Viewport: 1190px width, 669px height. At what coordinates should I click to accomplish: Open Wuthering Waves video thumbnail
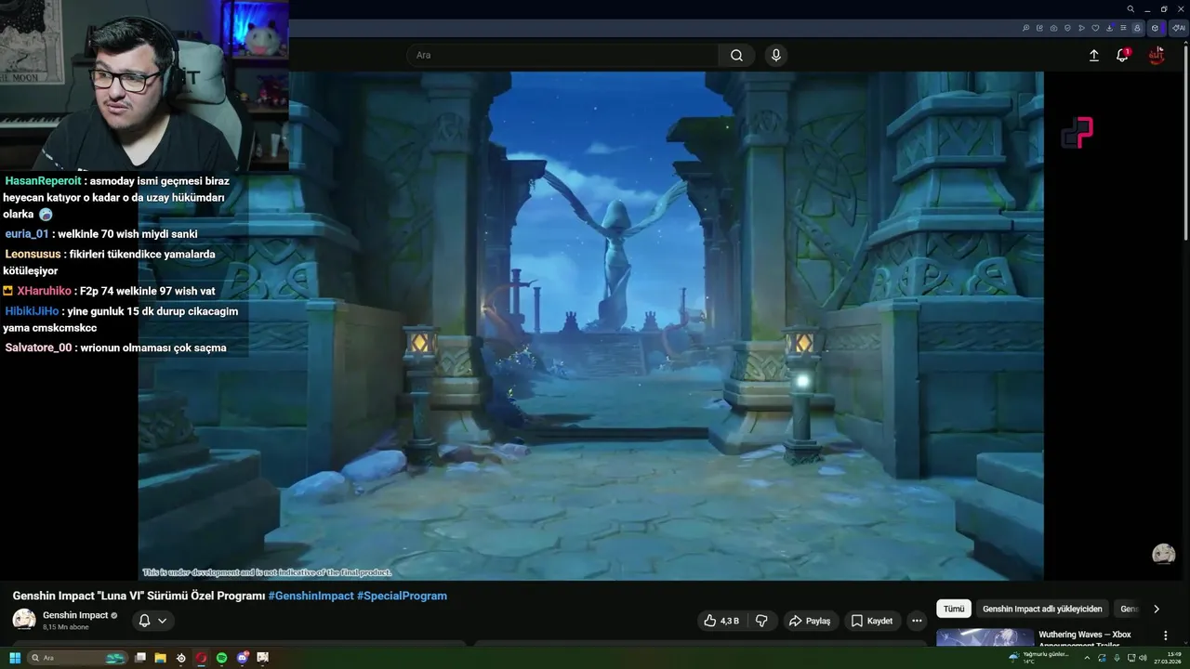click(985, 638)
